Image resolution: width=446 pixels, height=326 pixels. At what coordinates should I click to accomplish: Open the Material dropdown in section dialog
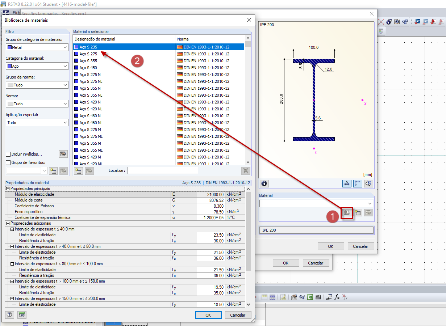tap(316, 203)
